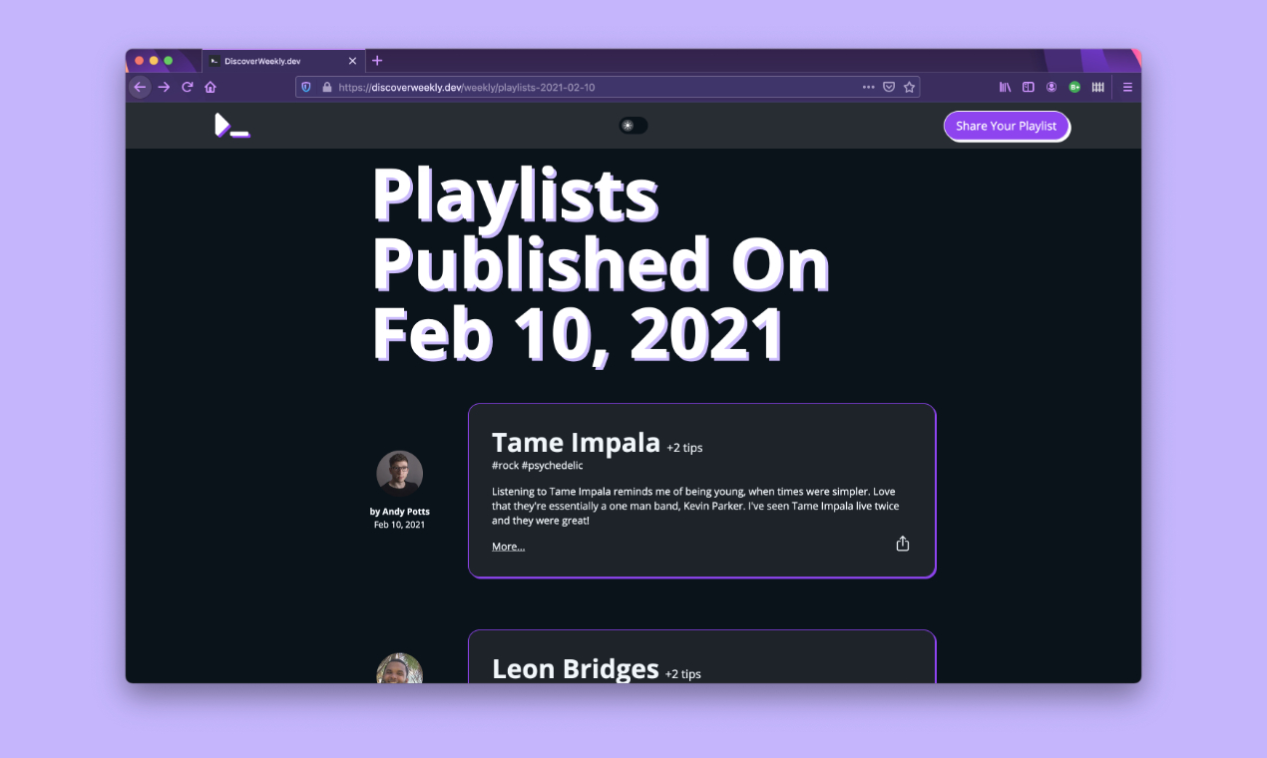The height and width of the screenshot is (758, 1267).
Task: Open the Leon Bridges playlist title
Action: pyautogui.click(x=575, y=668)
